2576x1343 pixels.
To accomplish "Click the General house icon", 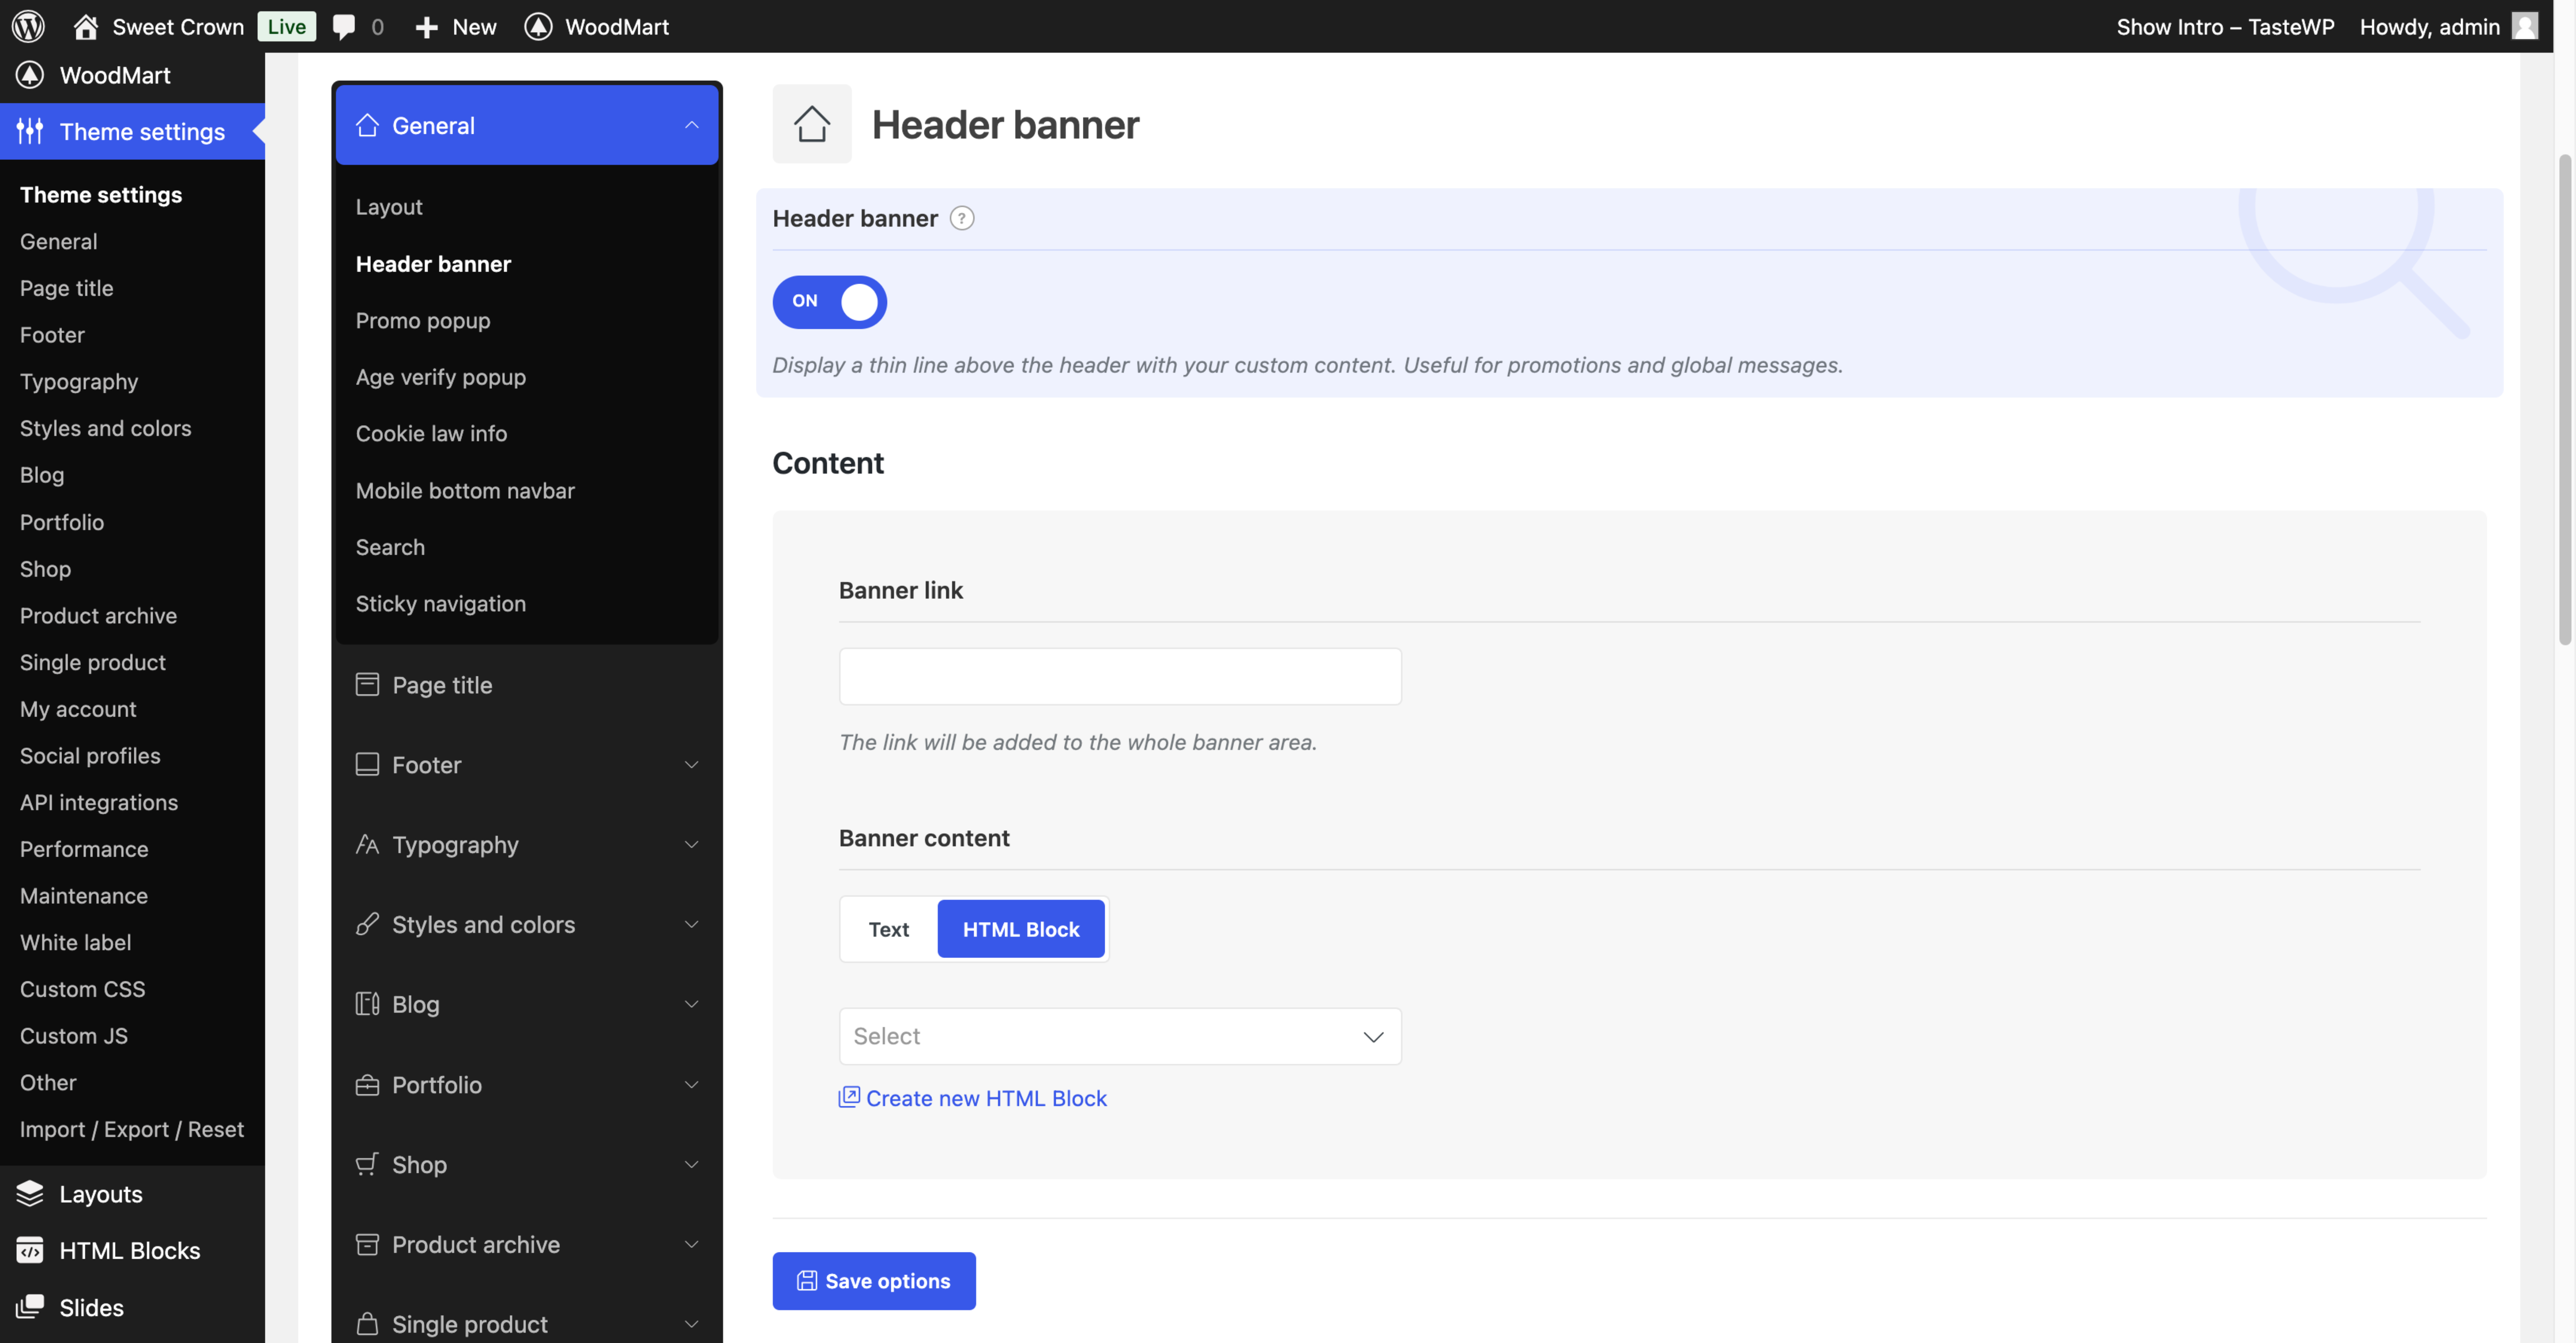I will point(367,125).
